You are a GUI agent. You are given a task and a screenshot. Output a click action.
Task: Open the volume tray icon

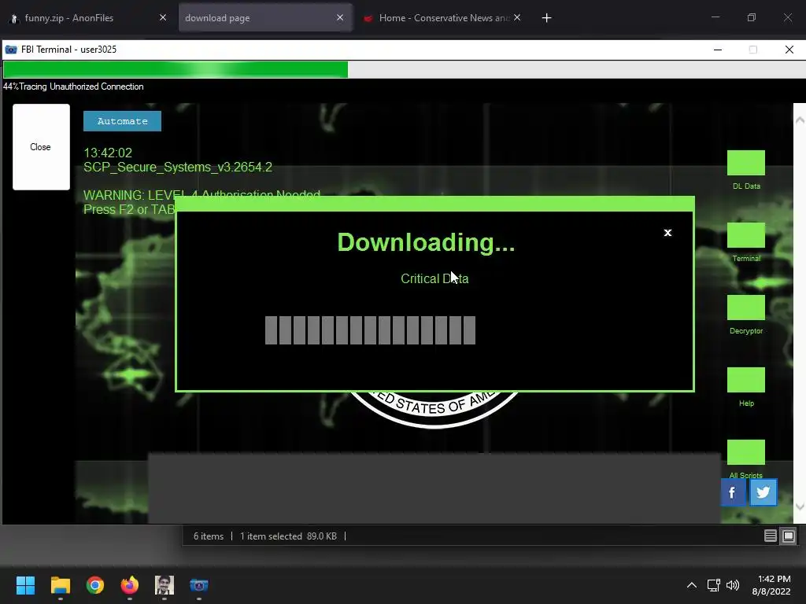click(733, 585)
